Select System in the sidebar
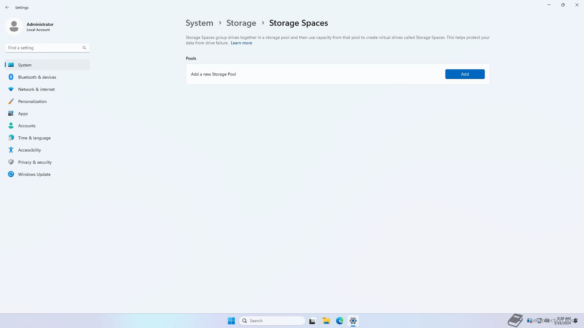 pyautogui.click(x=25, y=65)
